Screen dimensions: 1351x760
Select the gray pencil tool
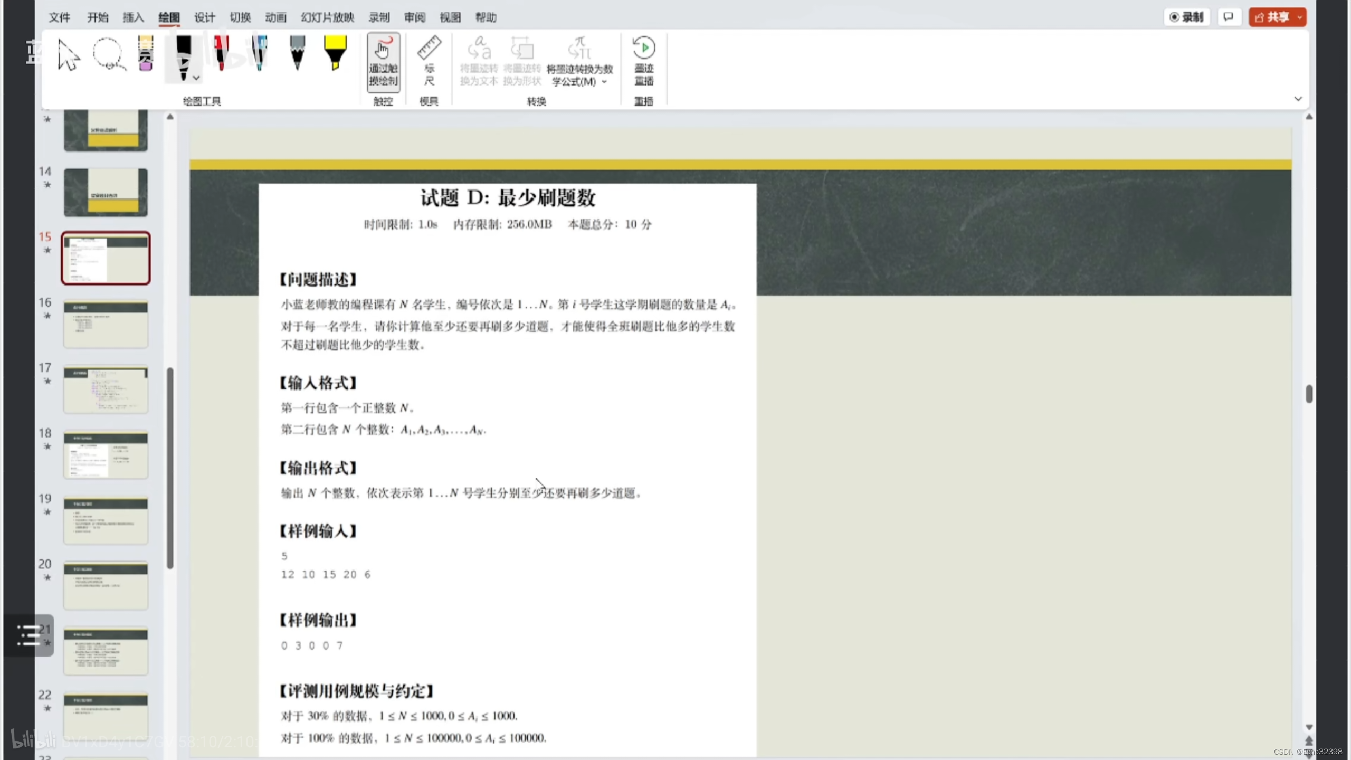pyautogui.click(x=298, y=53)
